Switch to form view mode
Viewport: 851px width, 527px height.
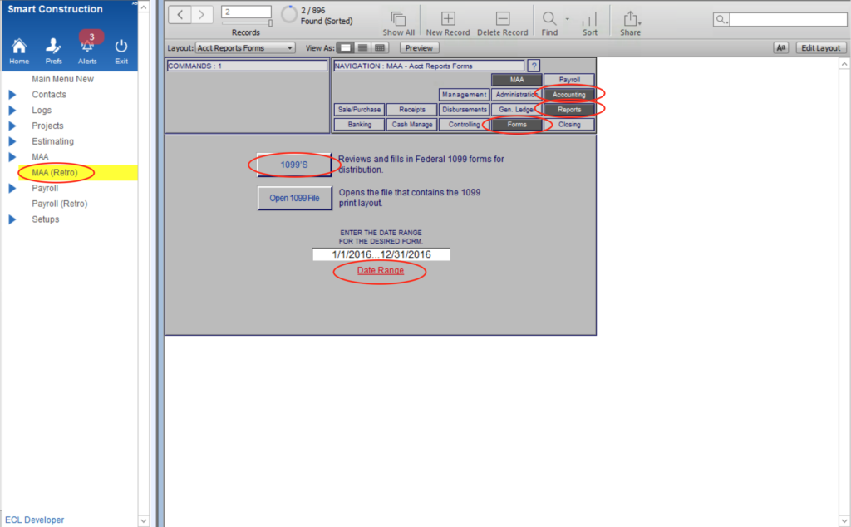(346, 48)
